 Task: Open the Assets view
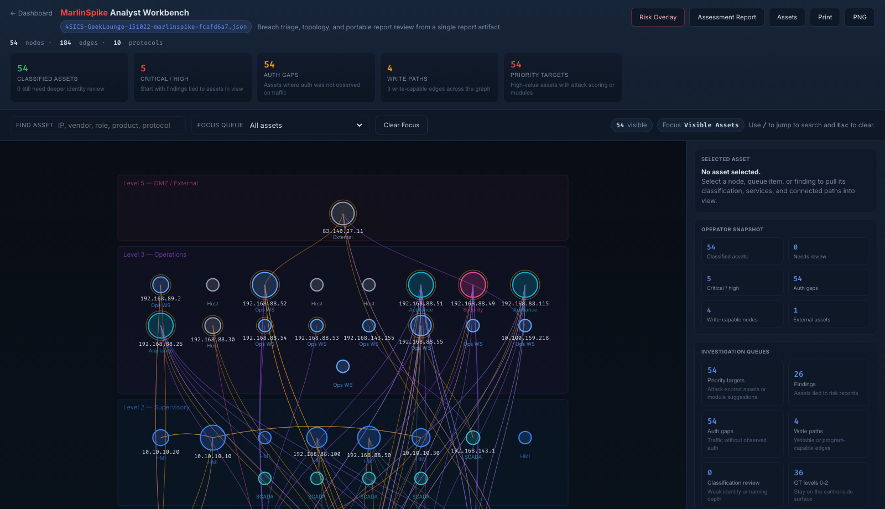[x=787, y=17]
